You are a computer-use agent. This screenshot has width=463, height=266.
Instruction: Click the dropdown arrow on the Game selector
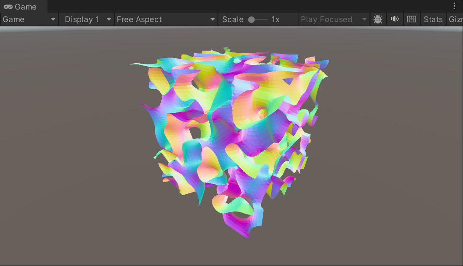tap(53, 19)
